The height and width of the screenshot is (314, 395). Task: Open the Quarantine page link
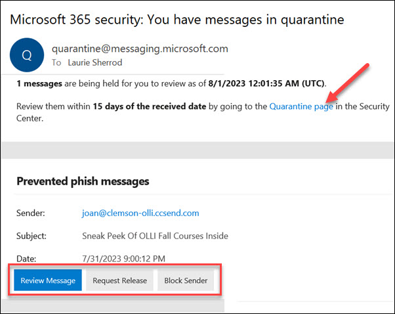click(x=301, y=106)
